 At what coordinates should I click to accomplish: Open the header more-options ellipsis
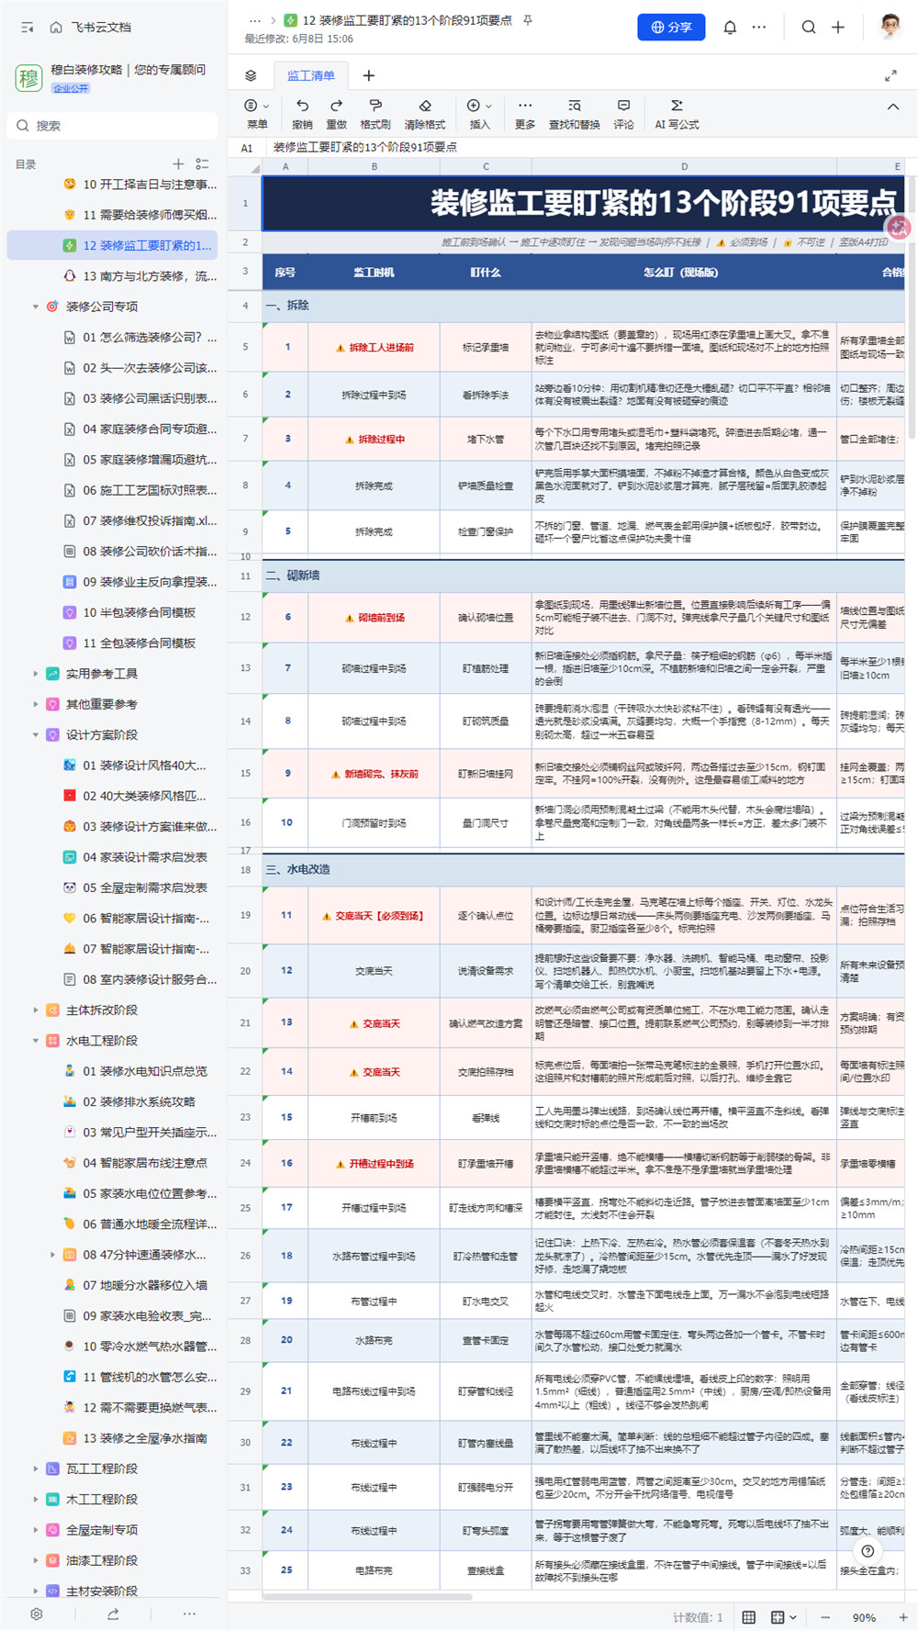pyautogui.click(x=759, y=28)
